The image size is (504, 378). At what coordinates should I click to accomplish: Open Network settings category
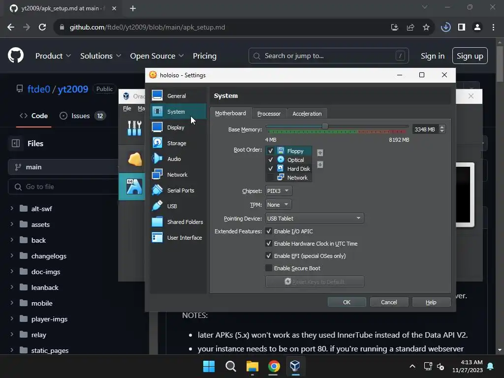point(178,175)
